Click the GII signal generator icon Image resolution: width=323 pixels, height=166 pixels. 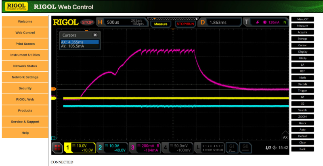coord(245,148)
